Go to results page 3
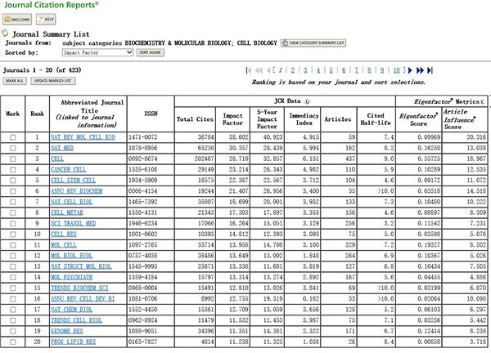 [305, 70]
